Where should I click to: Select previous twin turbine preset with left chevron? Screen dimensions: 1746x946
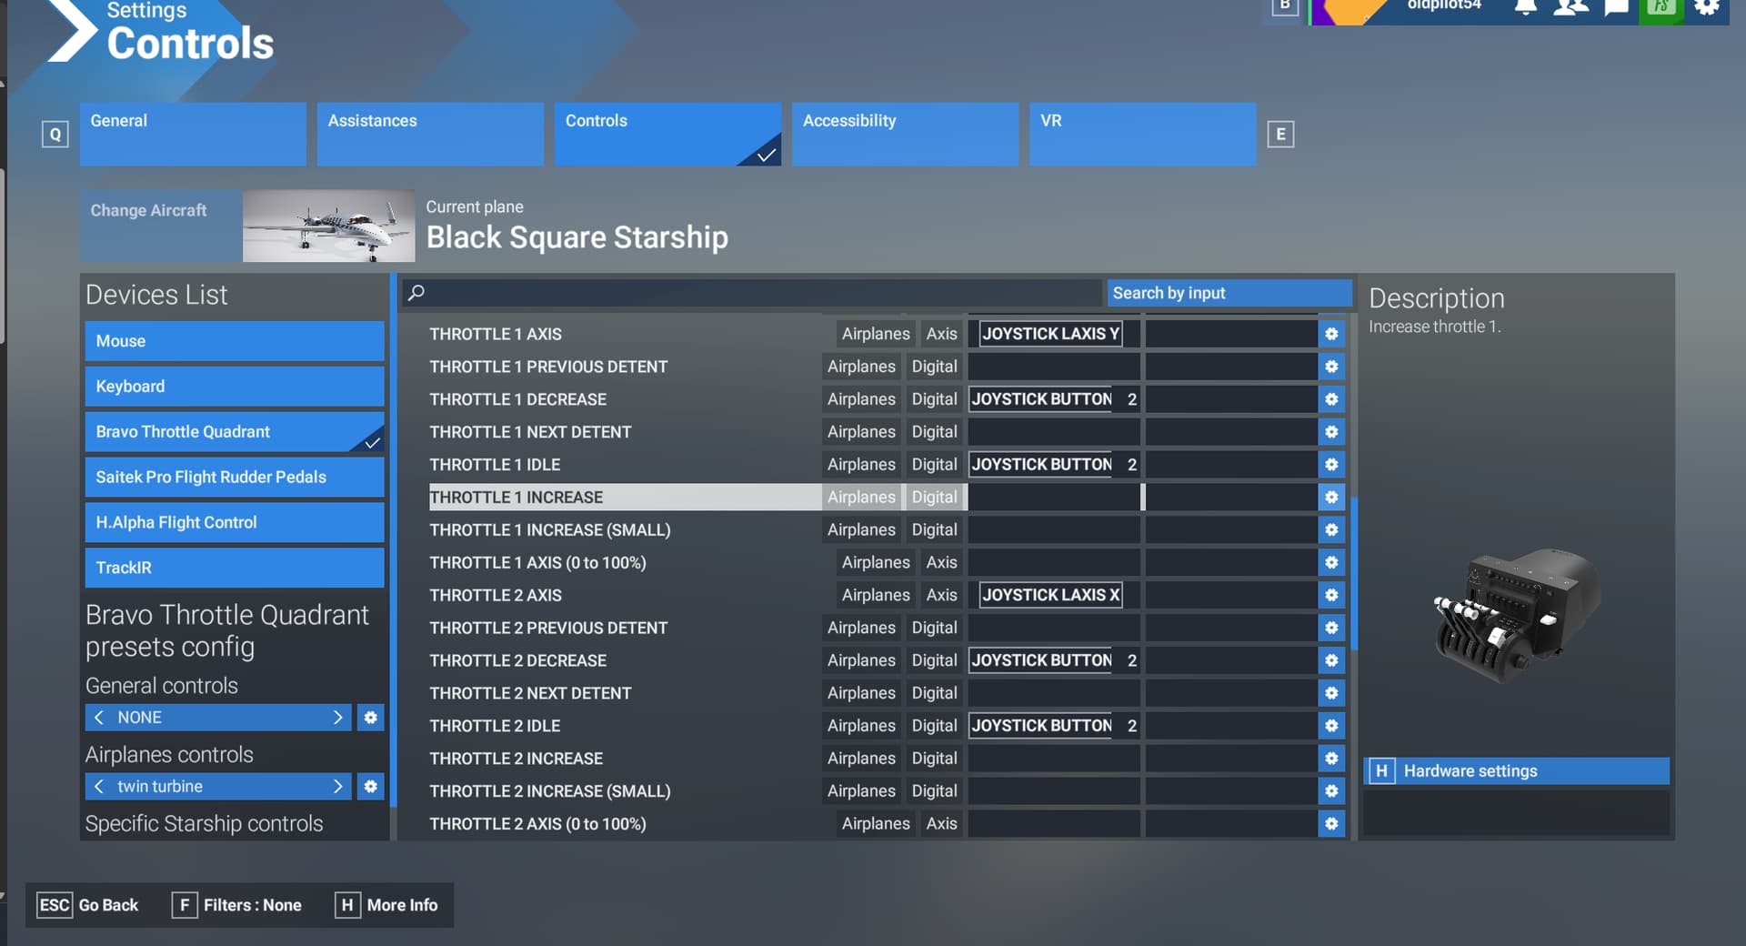99,786
